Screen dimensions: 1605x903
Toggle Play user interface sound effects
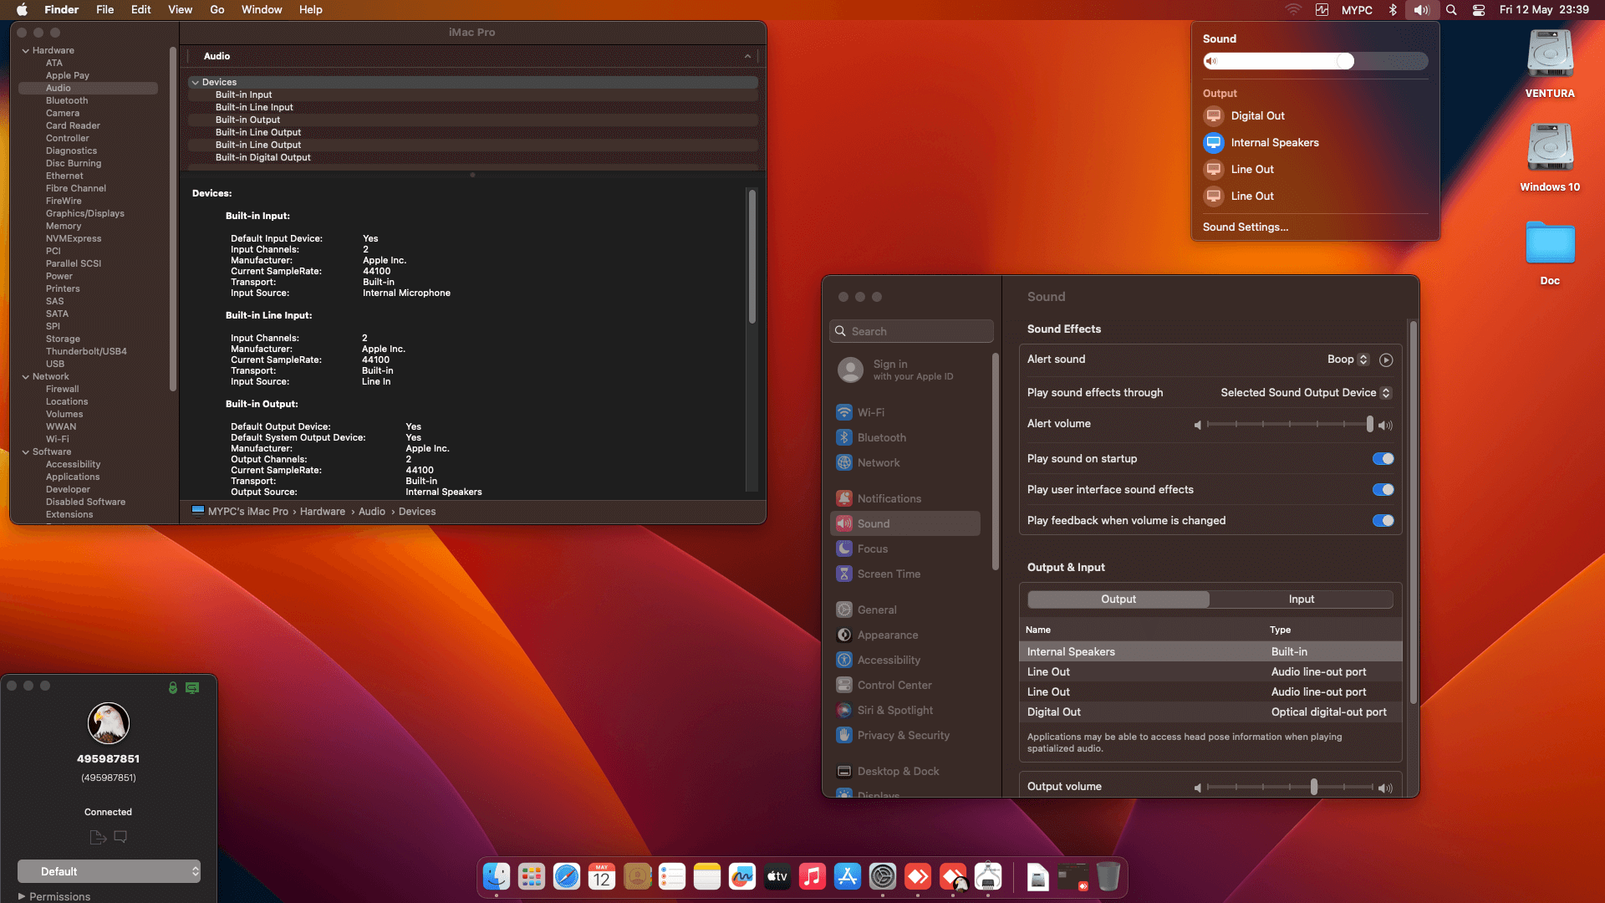coord(1383,489)
